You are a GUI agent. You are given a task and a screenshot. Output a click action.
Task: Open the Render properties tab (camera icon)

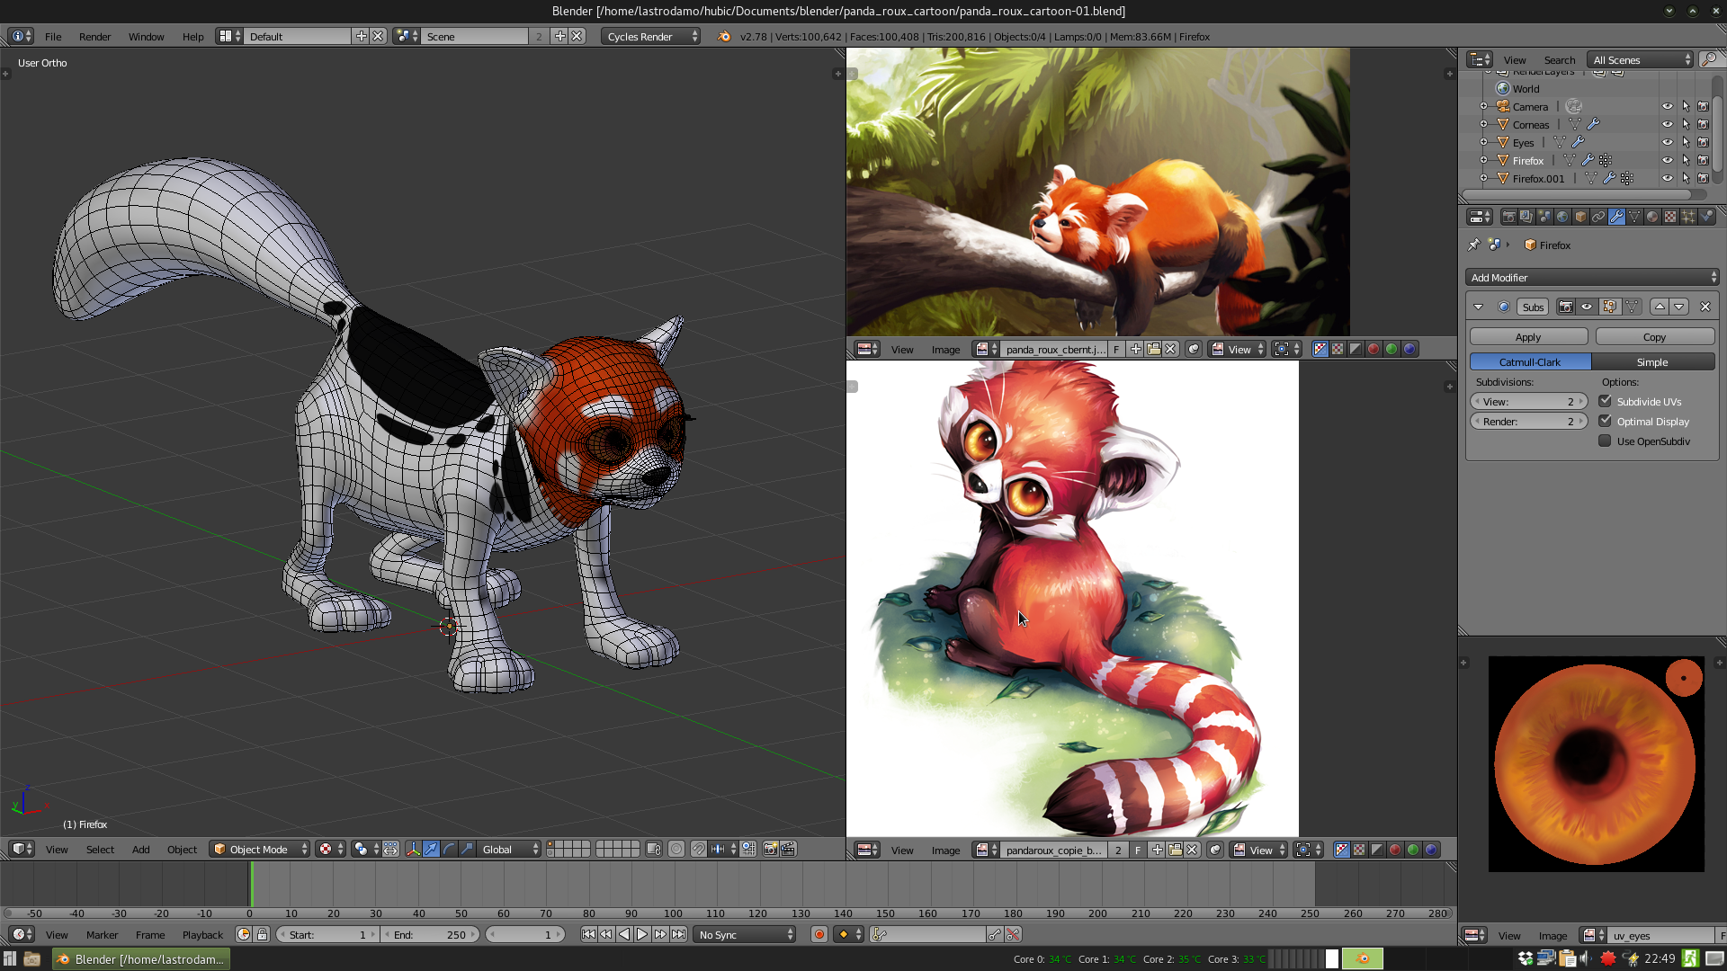point(1508,217)
